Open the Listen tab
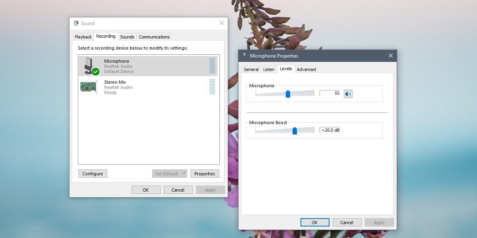This screenshot has width=477, height=238. point(269,69)
